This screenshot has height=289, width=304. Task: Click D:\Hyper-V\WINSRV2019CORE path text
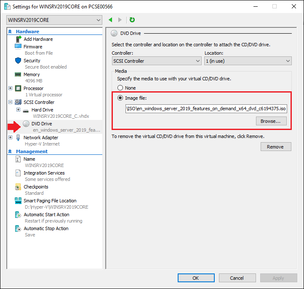[x=56, y=207]
